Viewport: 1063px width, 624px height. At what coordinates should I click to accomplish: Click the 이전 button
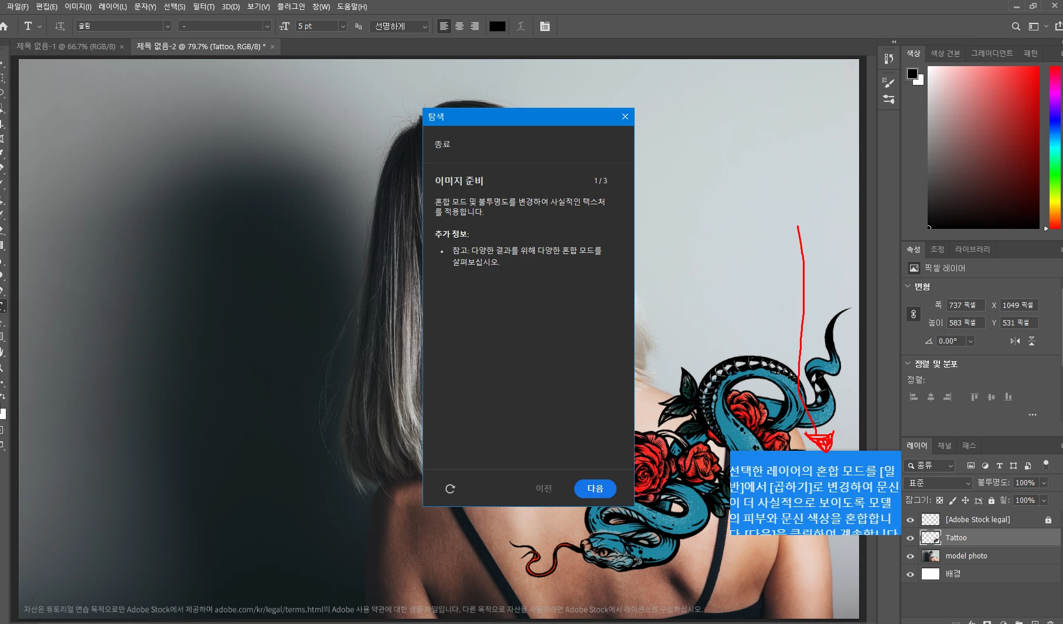point(544,488)
